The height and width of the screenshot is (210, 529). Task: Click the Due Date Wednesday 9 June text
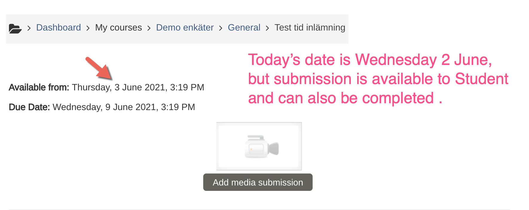point(102,107)
